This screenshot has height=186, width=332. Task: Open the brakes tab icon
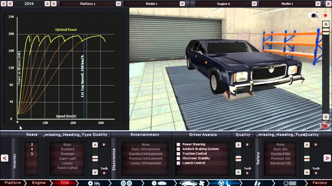tap(159, 183)
